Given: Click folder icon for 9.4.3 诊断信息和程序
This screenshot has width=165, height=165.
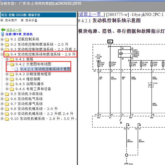Looking at the screenshot, I should pyautogui.click(x=12, y=74).
